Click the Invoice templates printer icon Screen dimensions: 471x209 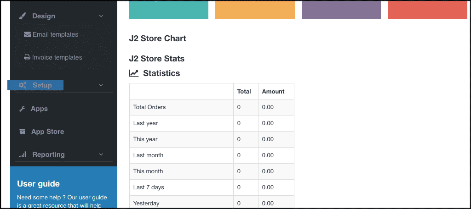27,57
